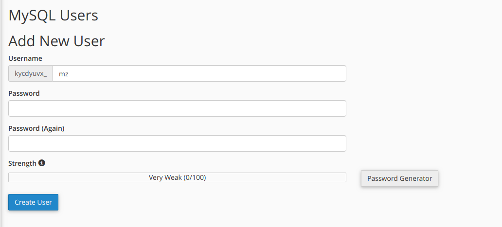Activate the confirm password entry box

coord(177,143)
